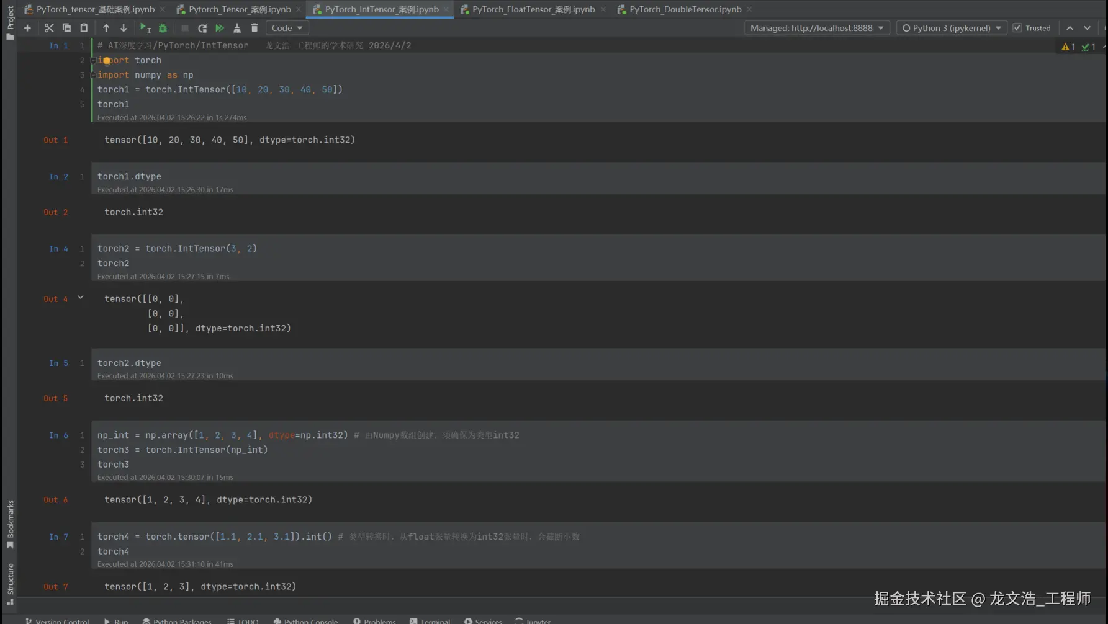Close the PyTorch_IntTensor_案例.ipynb tab
Viewport: 1108px width, 624px height.
click(446, 9)
